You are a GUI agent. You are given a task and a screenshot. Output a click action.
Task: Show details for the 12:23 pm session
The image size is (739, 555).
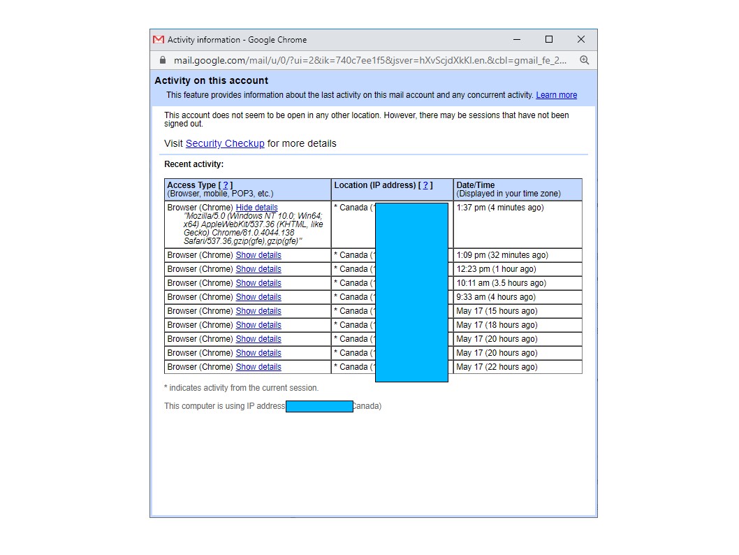pyautogui.click(x=258, y=269)
